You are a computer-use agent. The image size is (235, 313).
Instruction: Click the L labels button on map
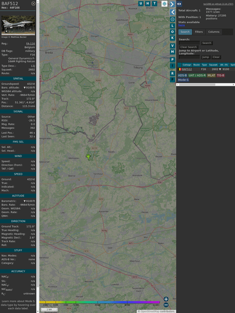point(172,26)
